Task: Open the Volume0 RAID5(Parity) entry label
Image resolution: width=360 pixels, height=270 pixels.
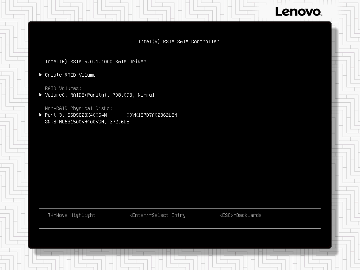Action: [77, 95]
